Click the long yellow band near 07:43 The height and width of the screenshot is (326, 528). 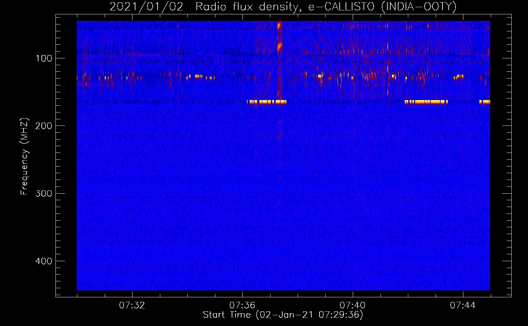[x=426, y=102]
